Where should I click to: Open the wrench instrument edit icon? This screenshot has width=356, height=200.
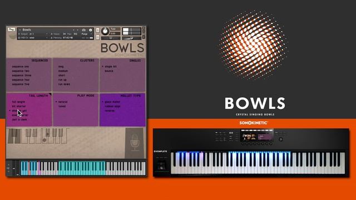click(x=11, y=29)
